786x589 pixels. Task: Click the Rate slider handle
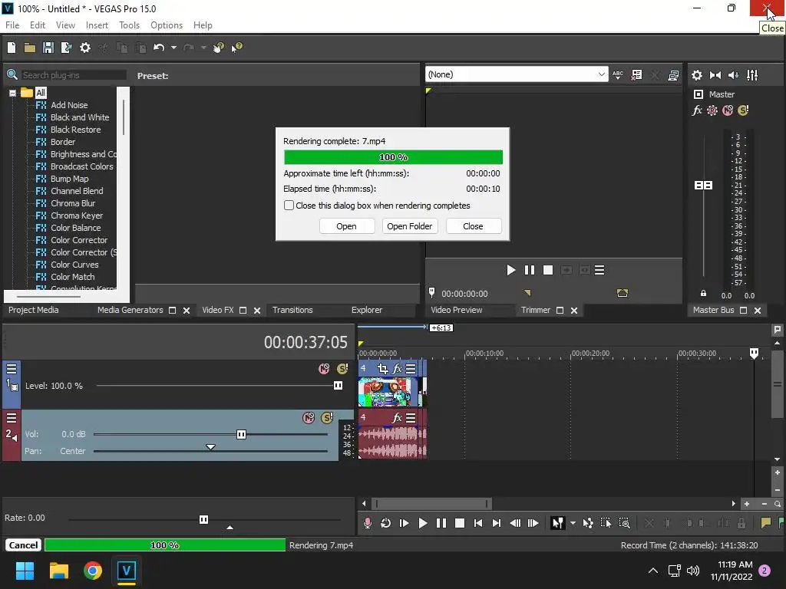pos(203,519)
